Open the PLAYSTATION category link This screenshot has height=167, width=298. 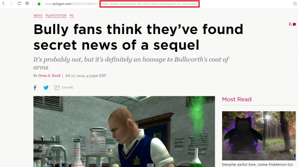(56, 15)
